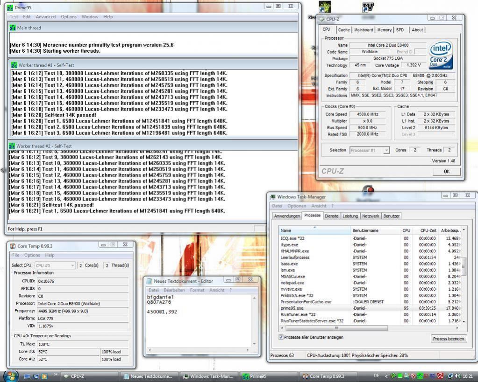Select the RivaTuner.exe *32 process row
The width and height of the screenshot is (478, 382).
[x=370, y=314]
